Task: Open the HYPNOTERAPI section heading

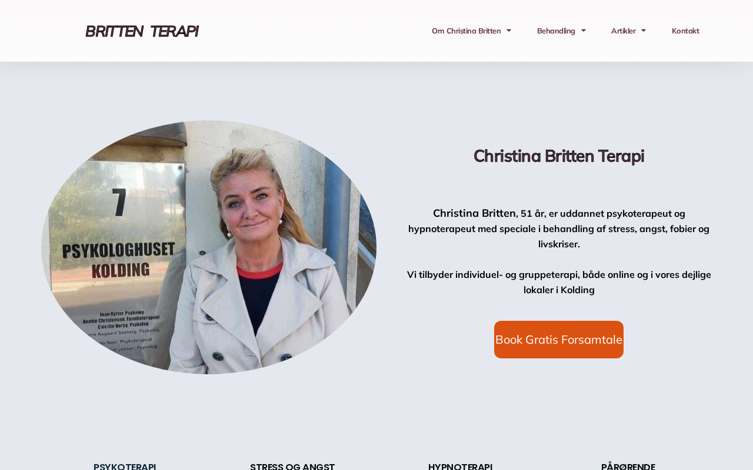Action: 460,466
